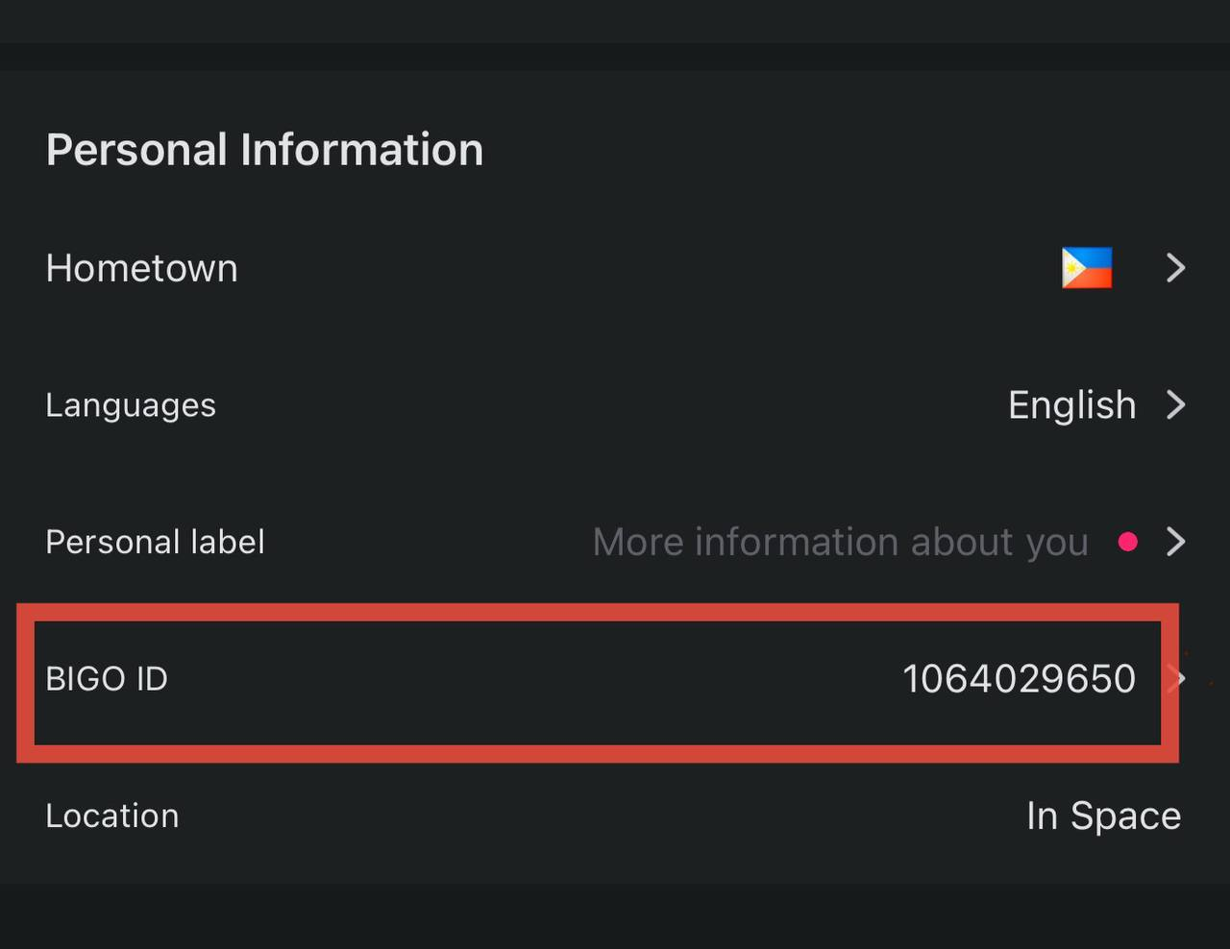Click the left edge of the red highlight box

click(25, 682)
